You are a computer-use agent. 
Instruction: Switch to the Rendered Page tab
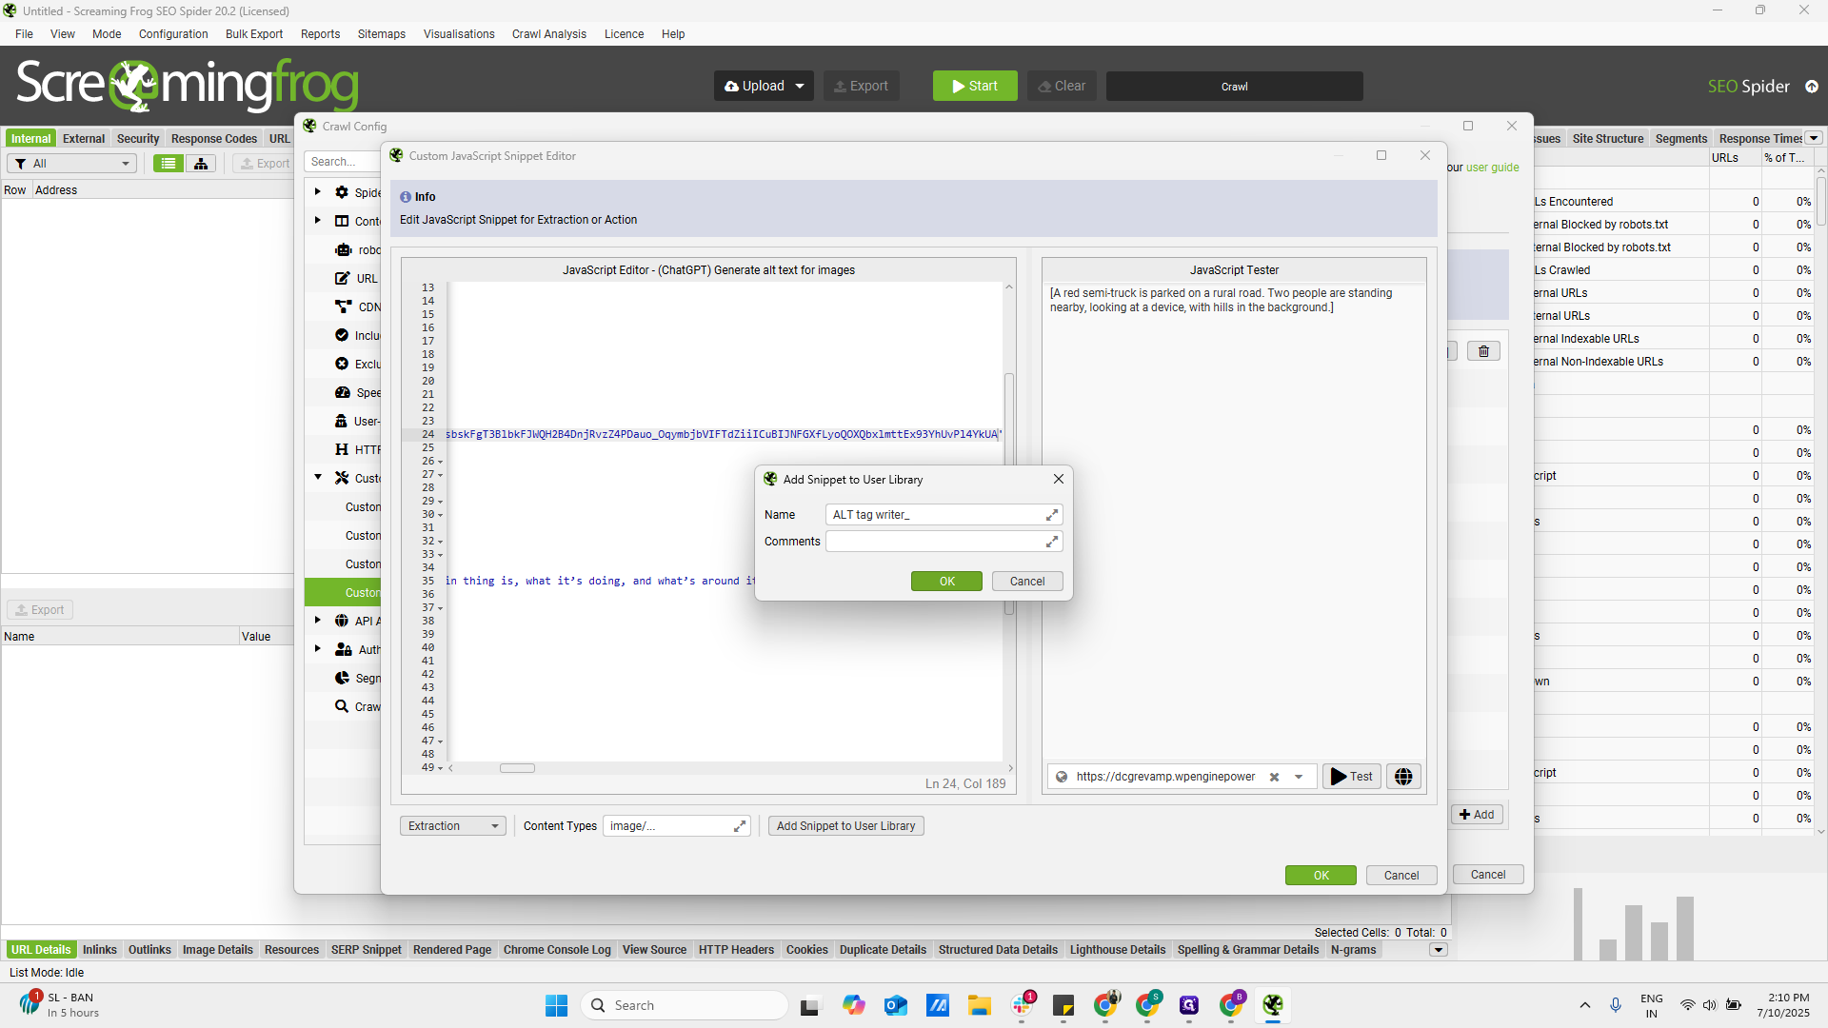(451, 950)
